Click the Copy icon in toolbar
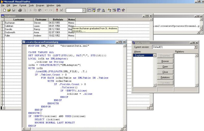Image resolution: width=204 pixels, height=131 pixels. coord(35,10)
